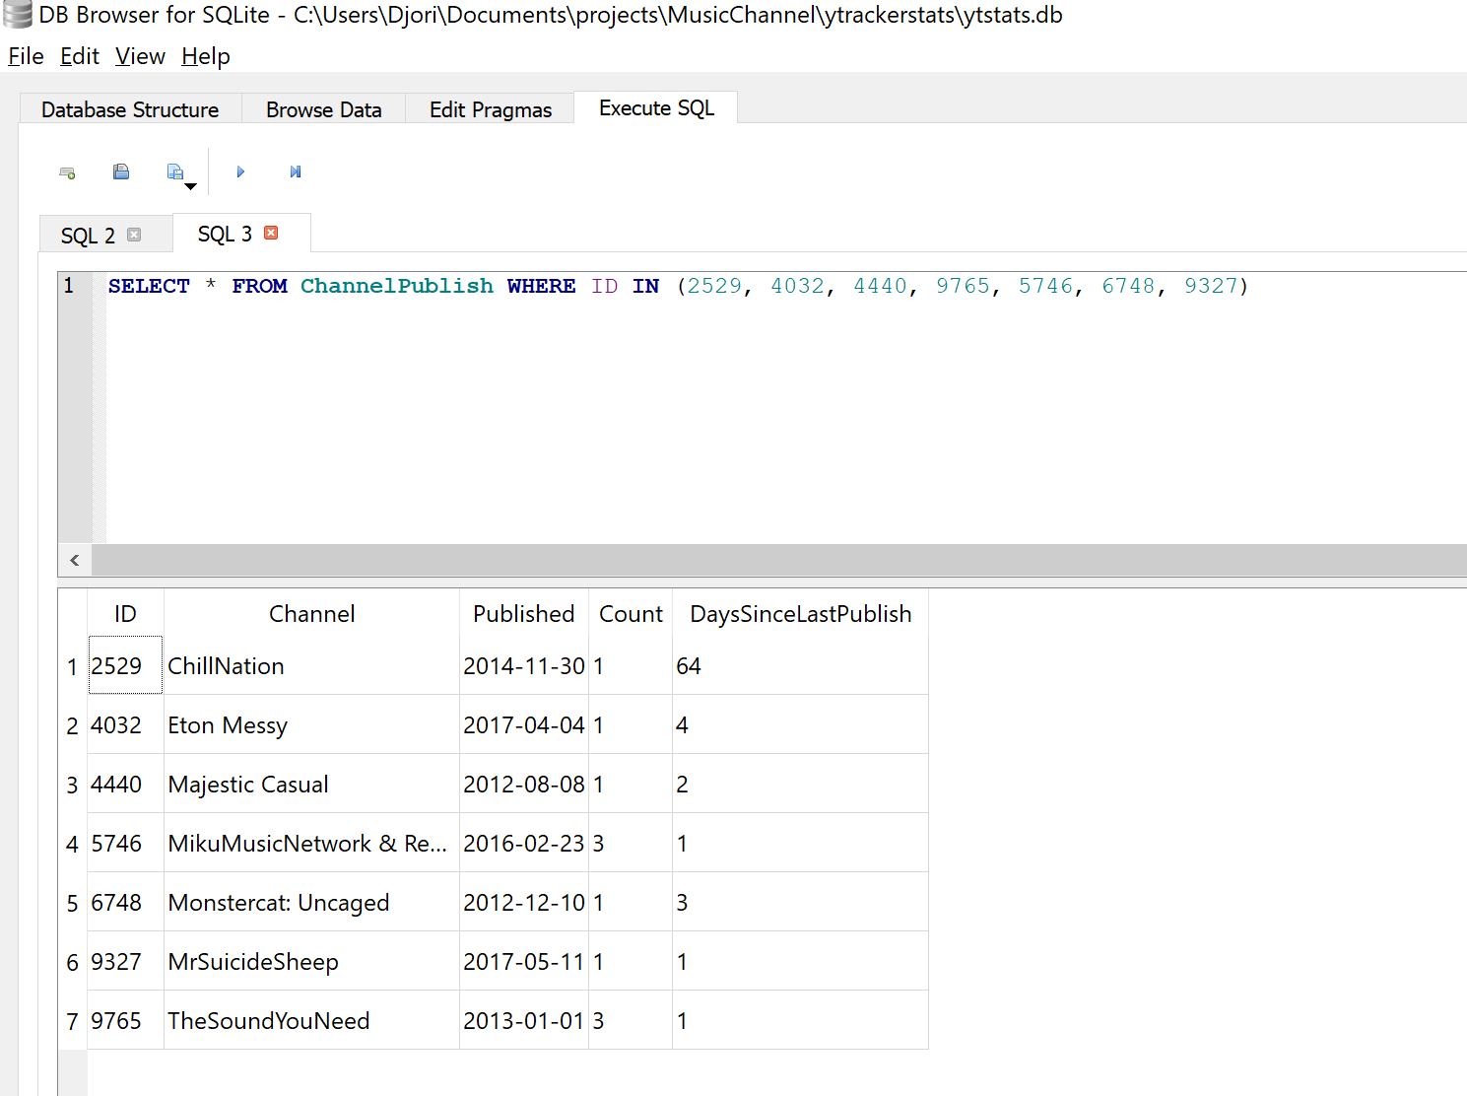Select the cell with ID 6748
The height and width of the screenshot is (1096, 1467).
tap(125, 903)
